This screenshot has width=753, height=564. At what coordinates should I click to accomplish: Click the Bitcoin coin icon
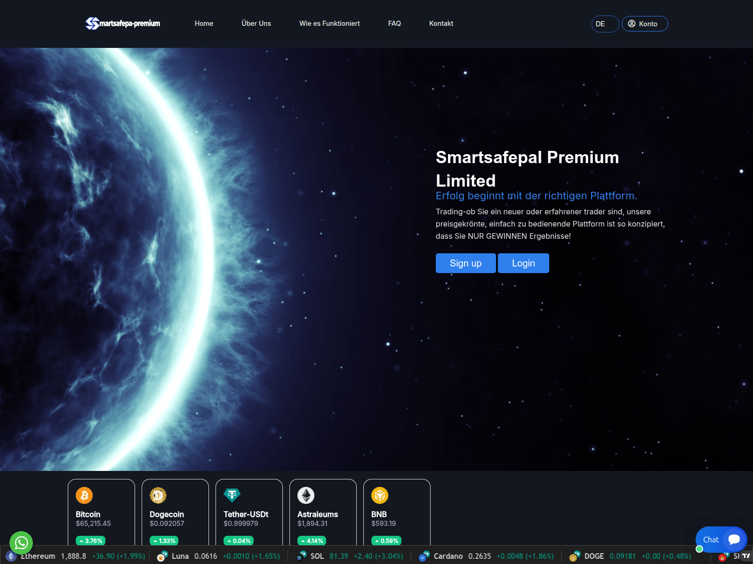click(x=84, y=495)
